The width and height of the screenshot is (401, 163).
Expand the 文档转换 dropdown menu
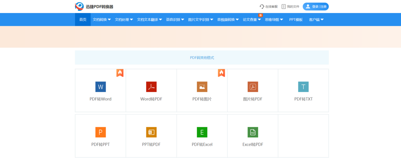[x=102, y=20]
